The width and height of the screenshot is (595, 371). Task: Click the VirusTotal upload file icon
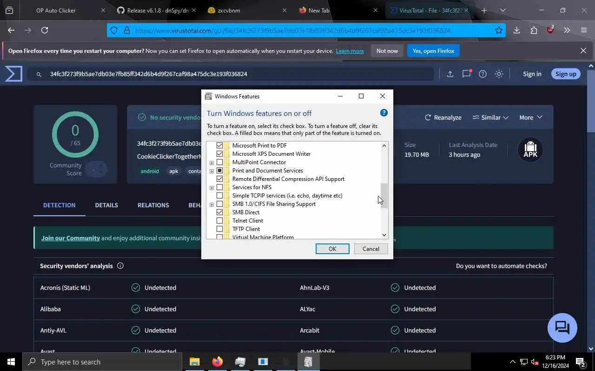pos(450,74)
